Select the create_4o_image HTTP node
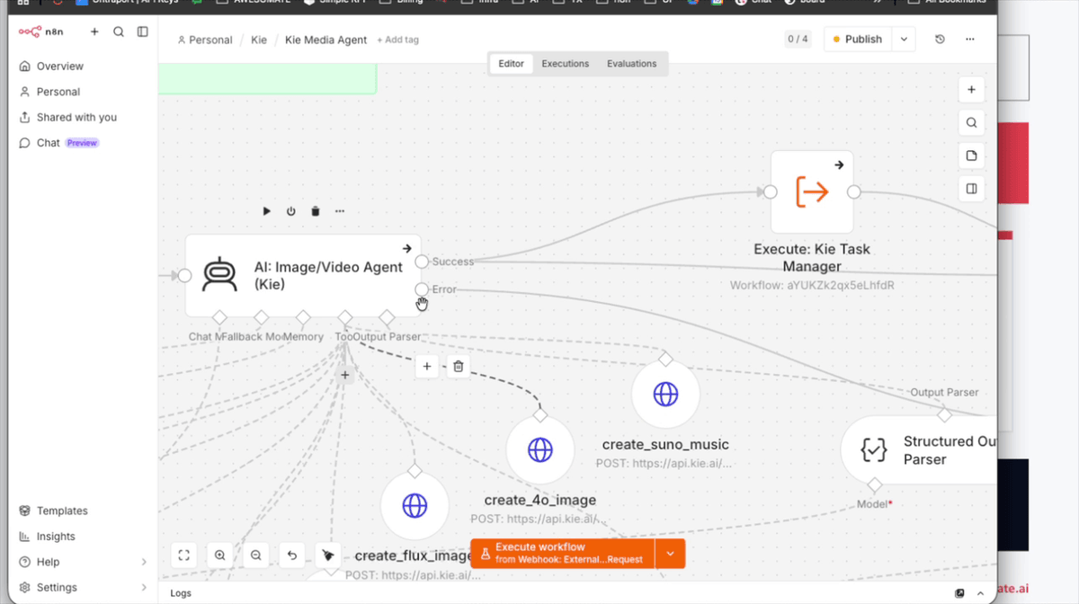 click(x=540, y=449)
